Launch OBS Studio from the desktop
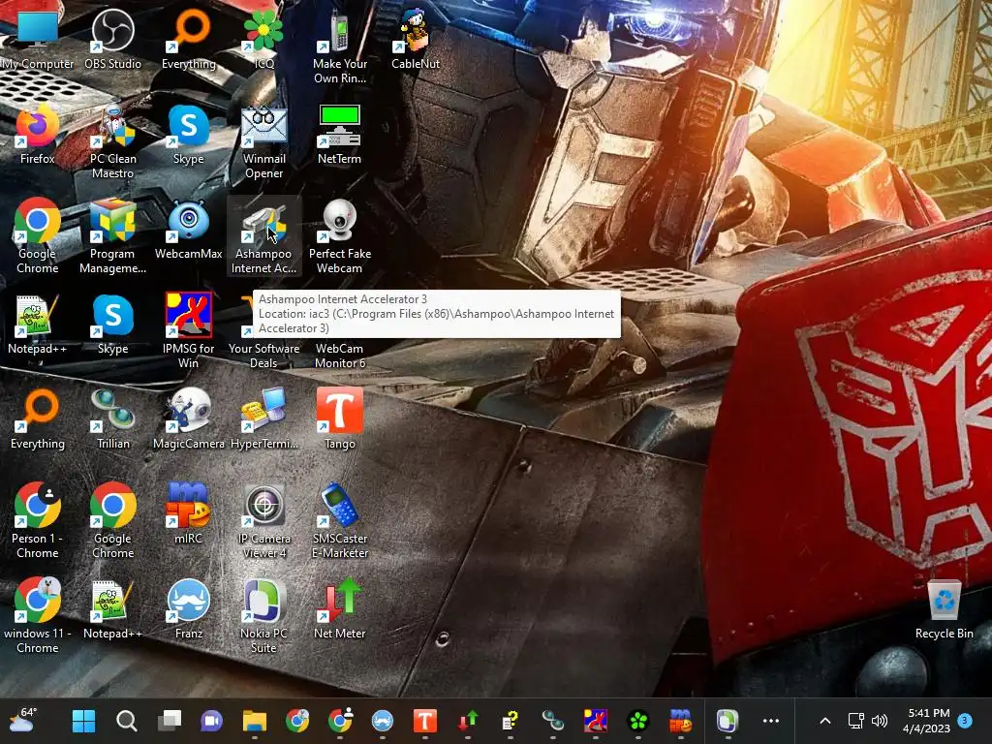Viewport: 992px width, 744px height. [x=112, y=40]
